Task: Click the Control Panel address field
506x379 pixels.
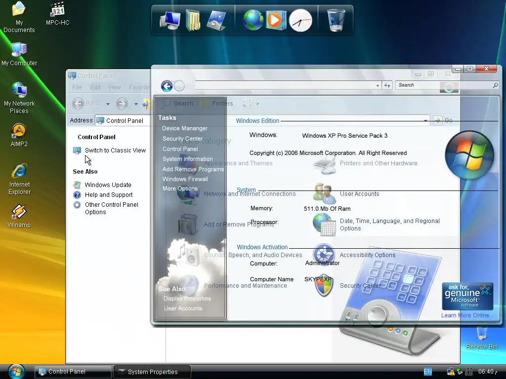Action: click(262, 120)
